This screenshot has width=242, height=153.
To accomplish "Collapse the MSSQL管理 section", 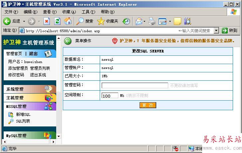I will tap(30, 106).
